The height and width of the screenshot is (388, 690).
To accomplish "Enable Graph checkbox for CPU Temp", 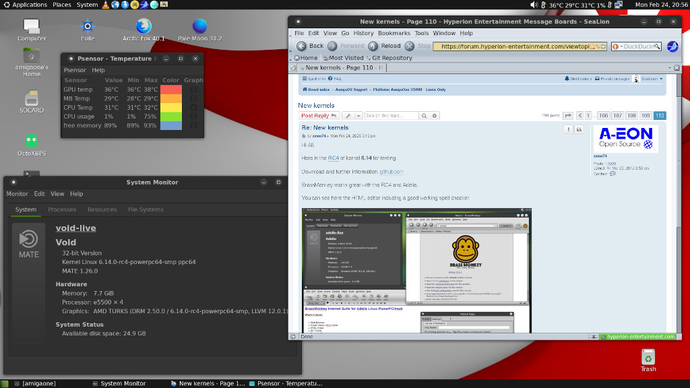I will click(193, 107).
